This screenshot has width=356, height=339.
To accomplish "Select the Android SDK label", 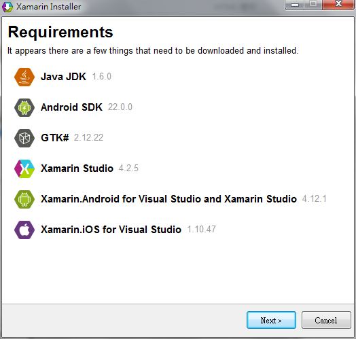I will (x=71, y=107).
